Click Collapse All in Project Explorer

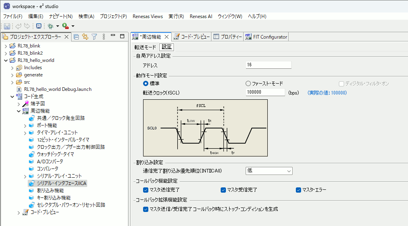[76, 37]
